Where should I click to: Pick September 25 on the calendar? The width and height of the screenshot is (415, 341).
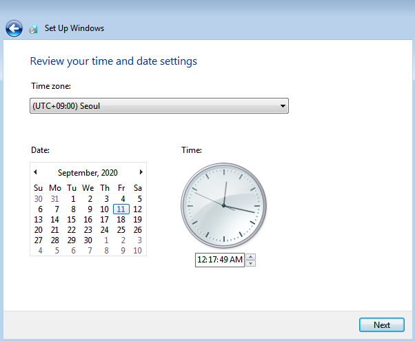tap(121, 230)
